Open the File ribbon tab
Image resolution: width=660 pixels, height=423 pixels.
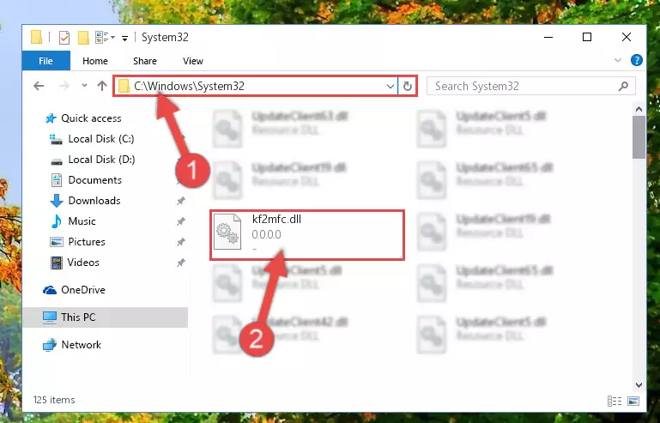click(45, 61)
